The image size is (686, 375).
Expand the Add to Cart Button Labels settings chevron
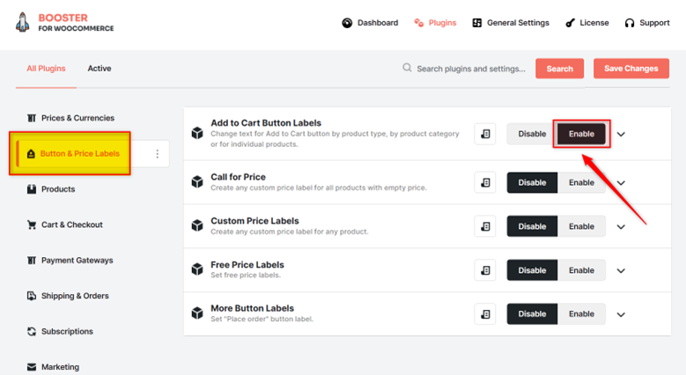pos(621,135)
